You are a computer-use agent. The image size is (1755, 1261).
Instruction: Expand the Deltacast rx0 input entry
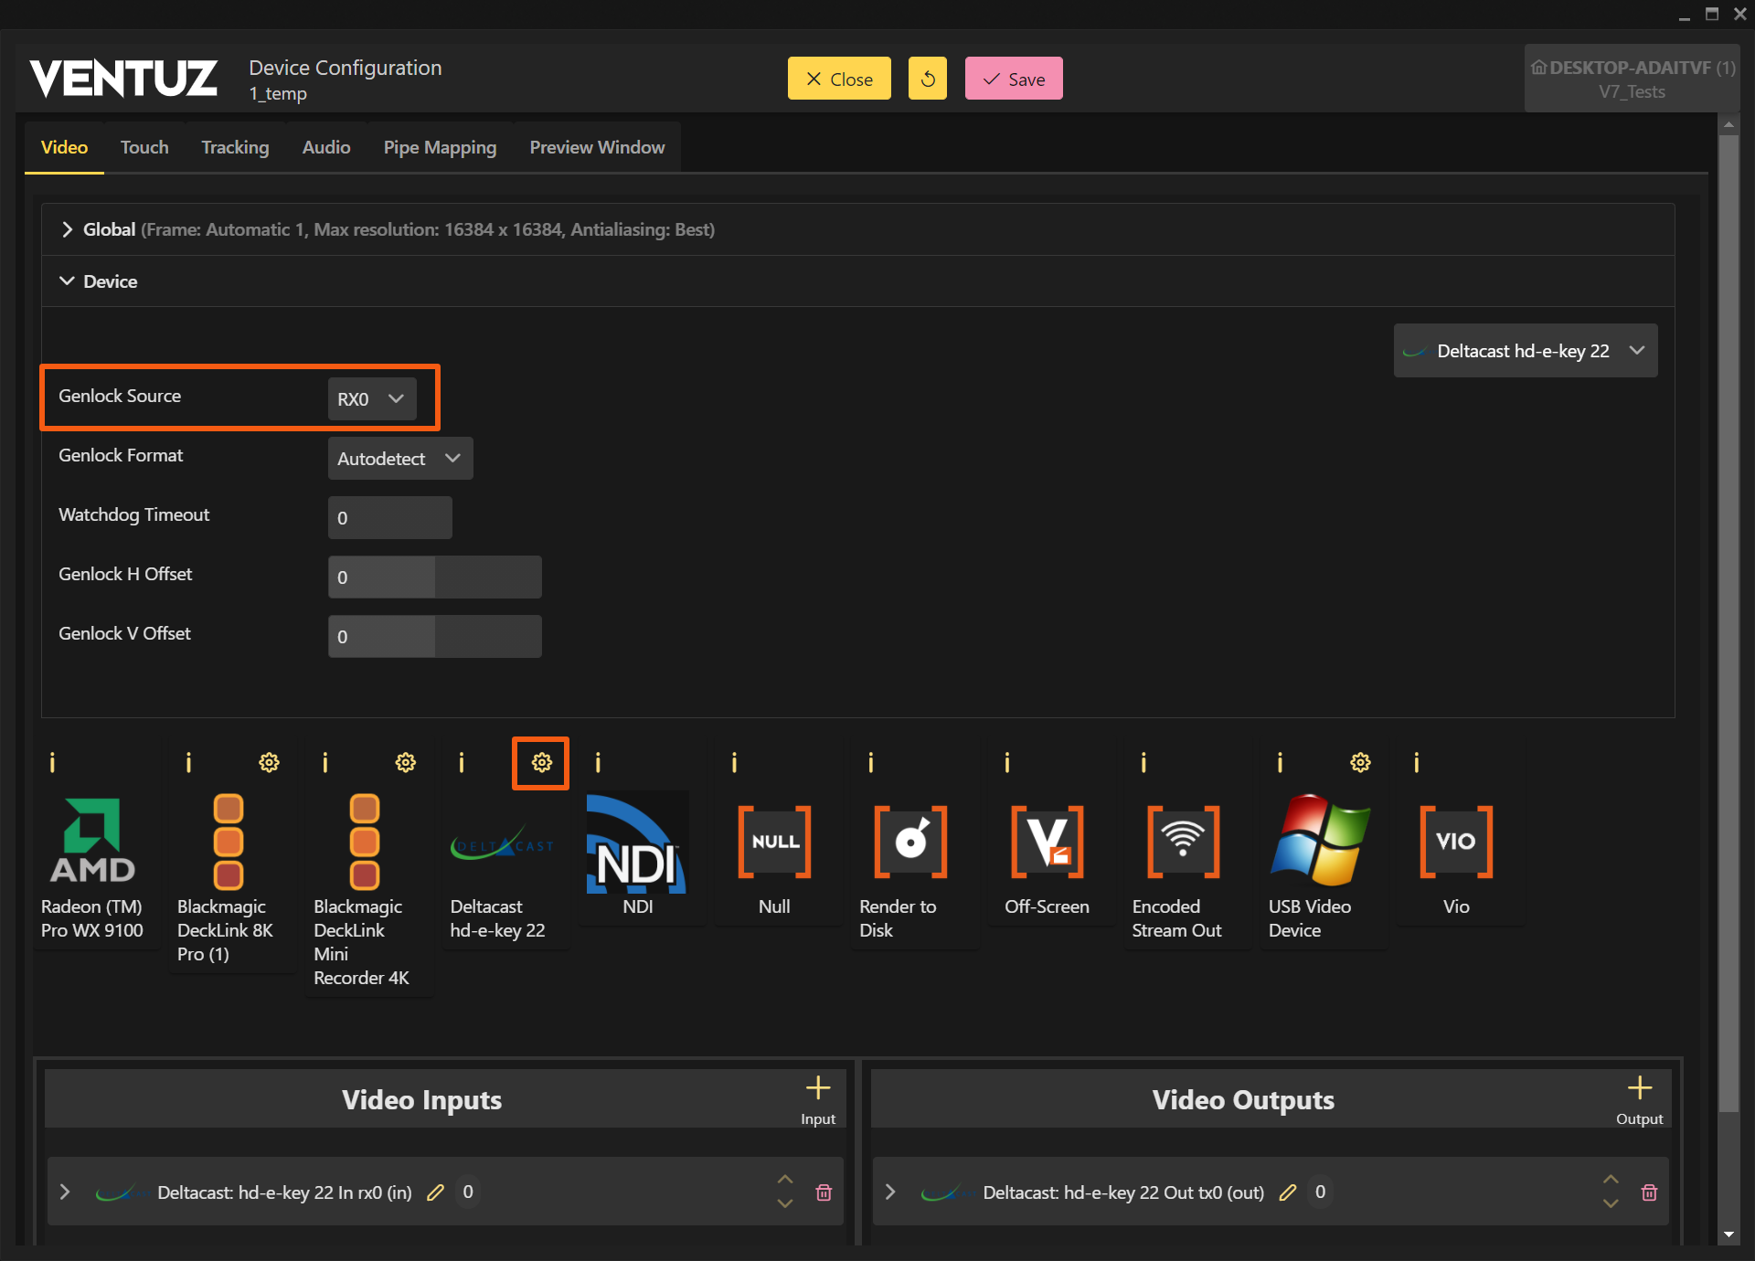[65, 1192]
